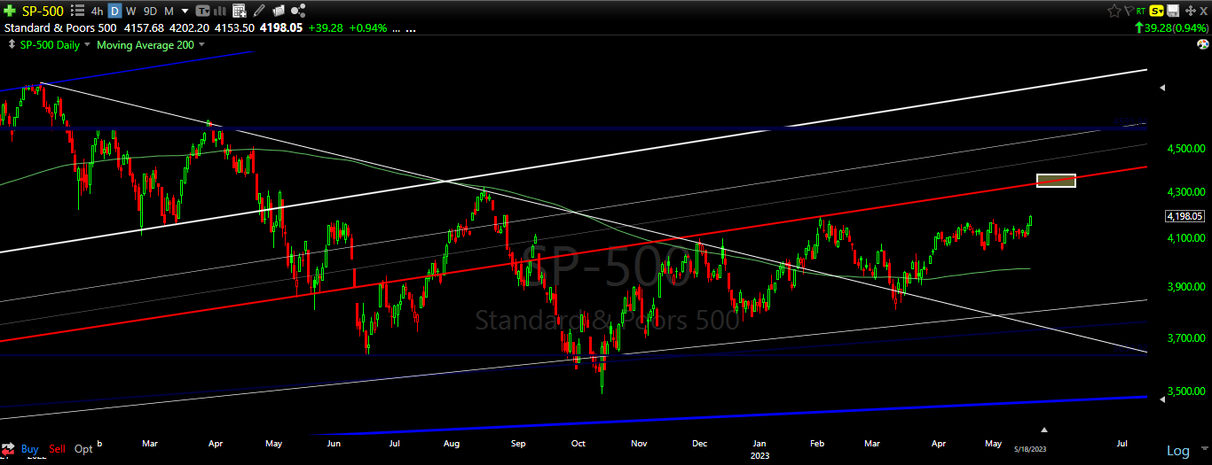Click the SP-500 symbol name
This screenshot has width=1212, height=465.
43,11
